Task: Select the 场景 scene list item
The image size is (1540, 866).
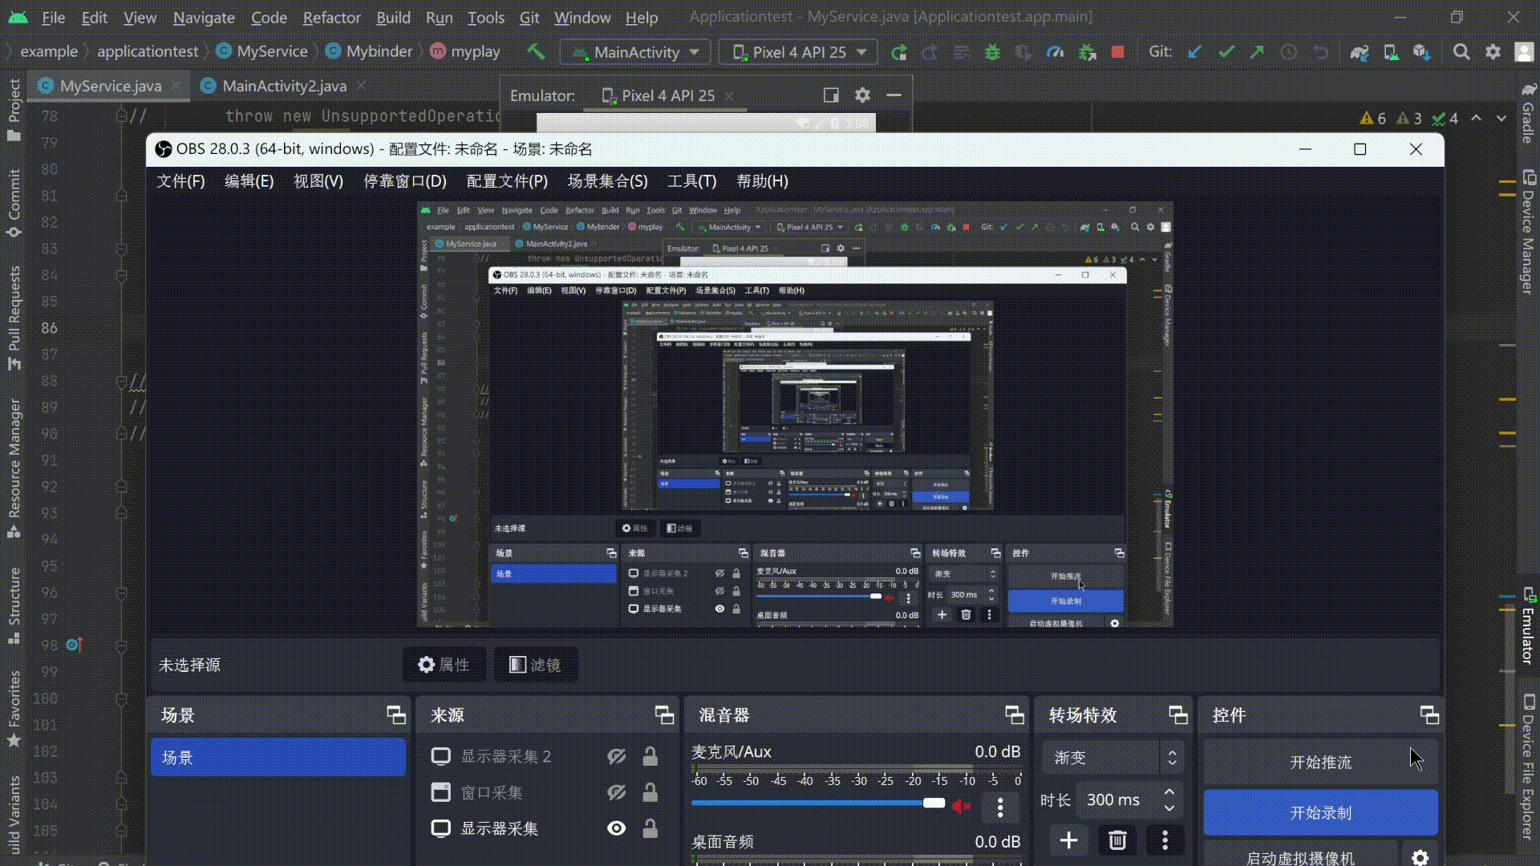Action: click(x=278, y=757)
